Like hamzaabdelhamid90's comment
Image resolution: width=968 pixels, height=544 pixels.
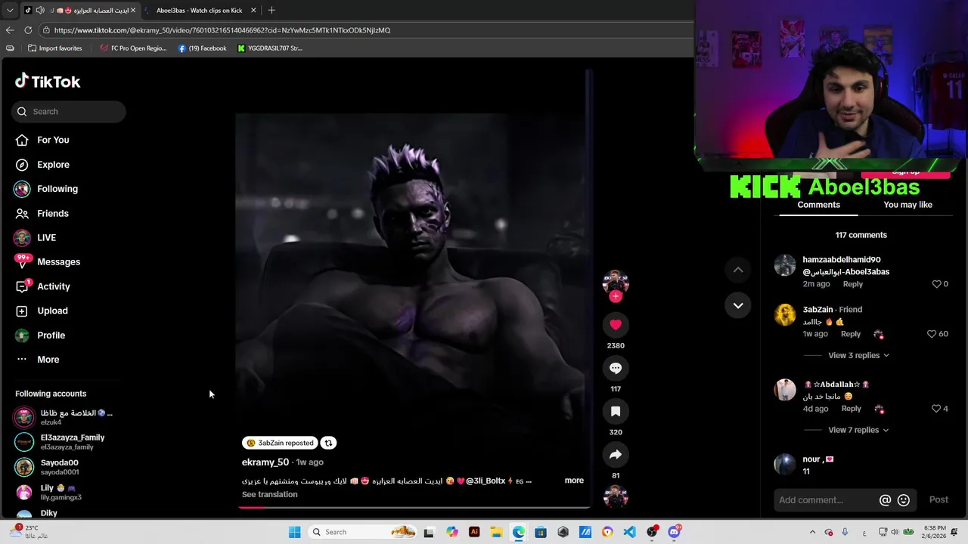pos(936,284)
